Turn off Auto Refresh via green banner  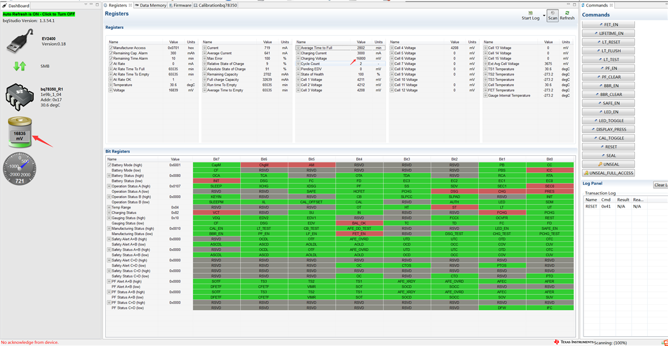pyautogui.click(x=39, y=14)
